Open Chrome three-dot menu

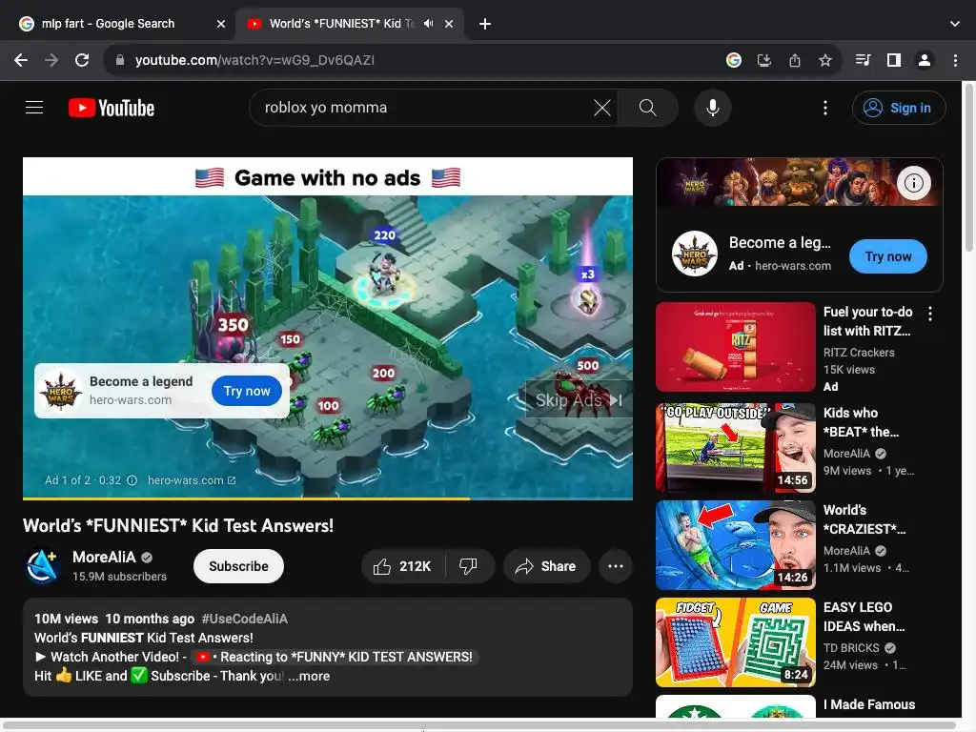pyautogui.click(x=955, y=60)
